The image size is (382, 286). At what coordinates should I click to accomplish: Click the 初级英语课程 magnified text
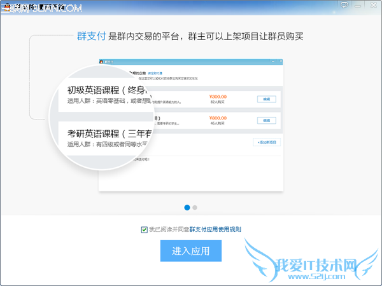point(94,90)
